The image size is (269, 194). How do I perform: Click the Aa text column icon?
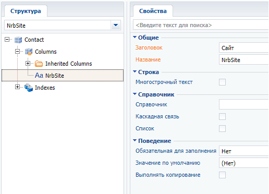tap(39, 76)
